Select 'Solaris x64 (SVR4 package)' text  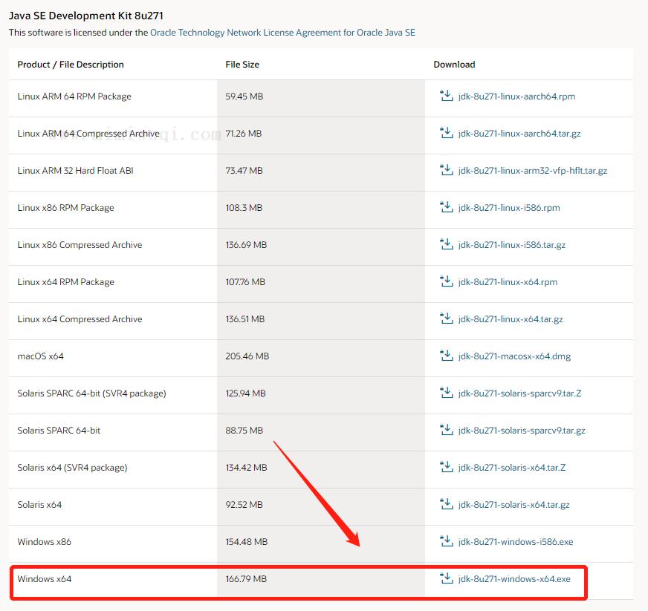pyautogui.click(x=72, y=468)
